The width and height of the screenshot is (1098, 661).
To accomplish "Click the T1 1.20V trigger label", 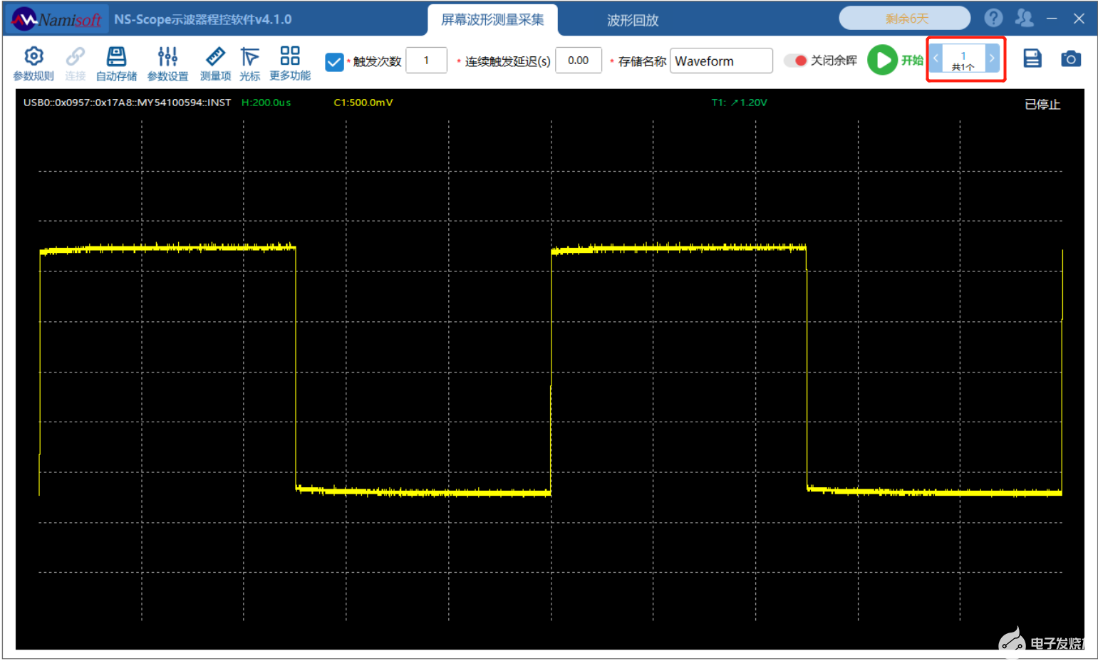I will point(739,103).
